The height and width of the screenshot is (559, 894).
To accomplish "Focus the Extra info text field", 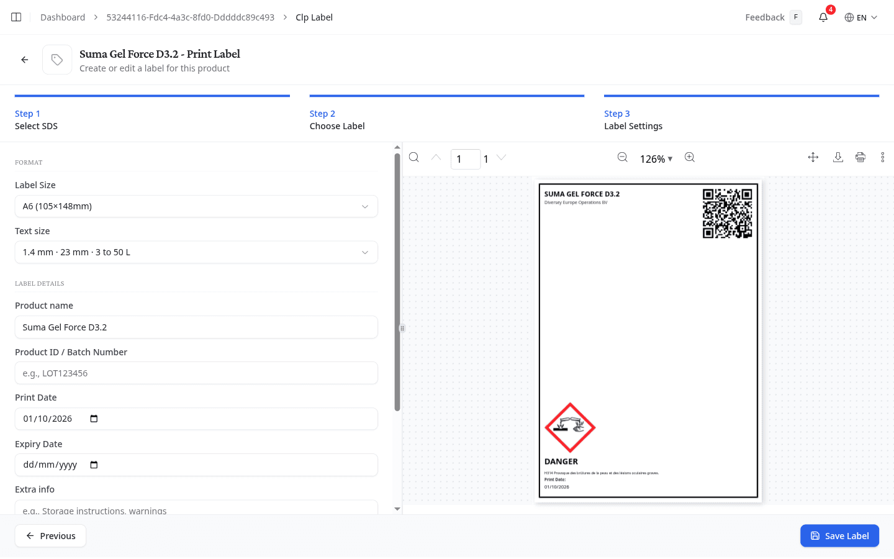I will click(196, 507).
